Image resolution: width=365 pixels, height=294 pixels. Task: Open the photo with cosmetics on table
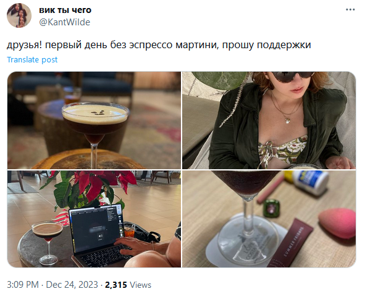coord(269,219)
